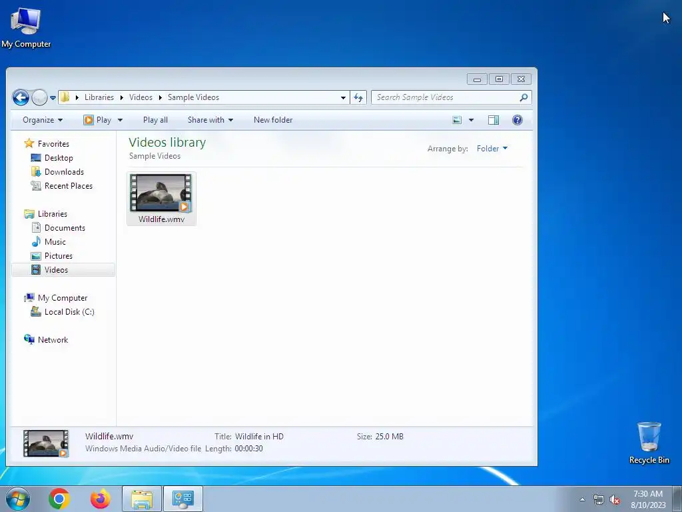Click New folder in the toolbar
The image size is (682, 512).
273,120
